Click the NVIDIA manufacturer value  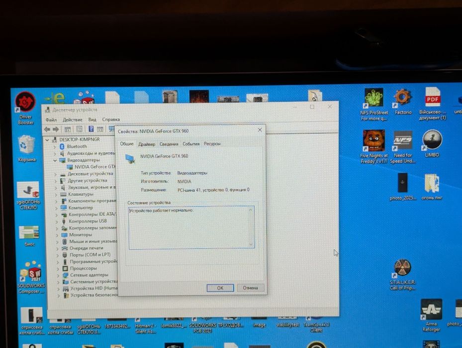(184, 181)
